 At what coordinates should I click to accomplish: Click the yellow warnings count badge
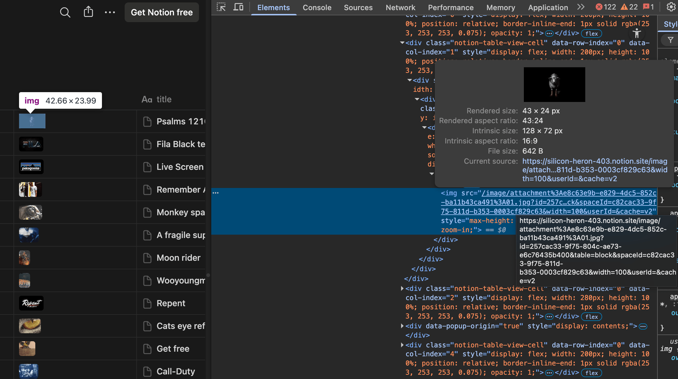click(629, 7)
